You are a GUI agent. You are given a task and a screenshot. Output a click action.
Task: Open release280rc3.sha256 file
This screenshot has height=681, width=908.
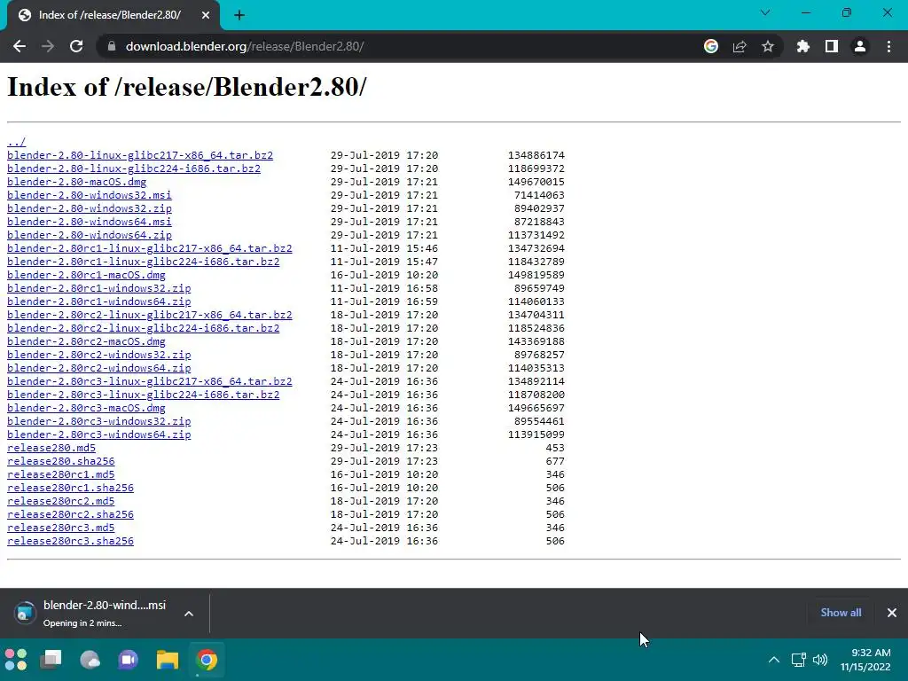(70, 542)
